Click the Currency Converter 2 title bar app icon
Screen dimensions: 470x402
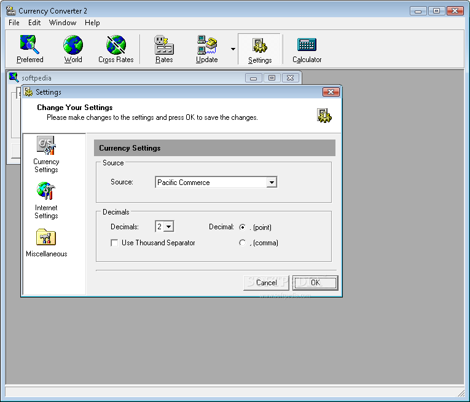[11, 10]
